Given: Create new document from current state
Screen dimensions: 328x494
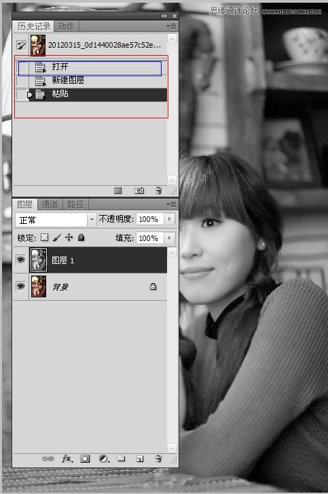Looking at the screenshot, I should tap(117, 191).
